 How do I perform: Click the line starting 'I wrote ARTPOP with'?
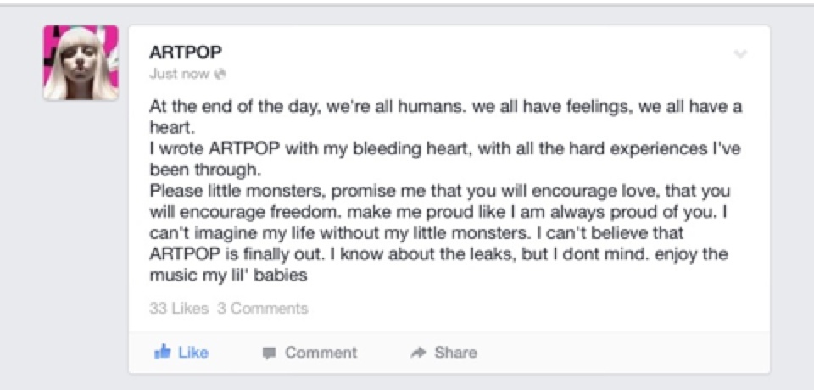tap(445, 149)
